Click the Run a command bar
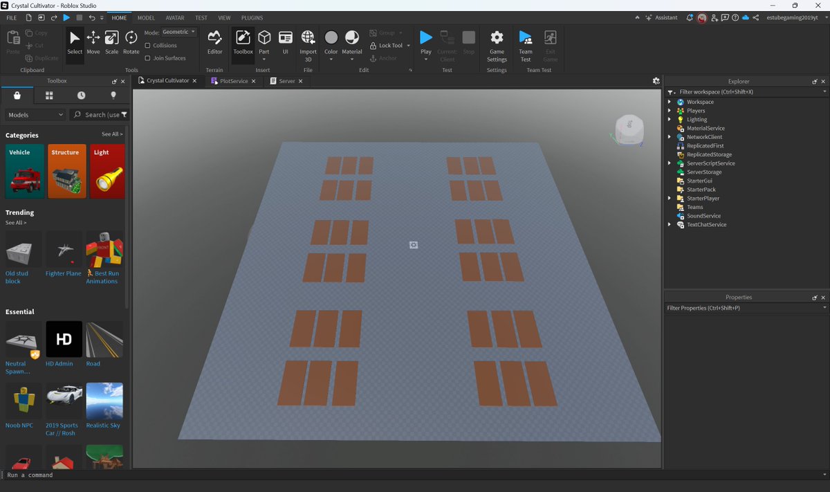This screenshot has height=492, width=830. (415, 475)
